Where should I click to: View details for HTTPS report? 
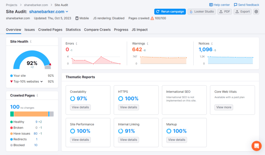128,107
